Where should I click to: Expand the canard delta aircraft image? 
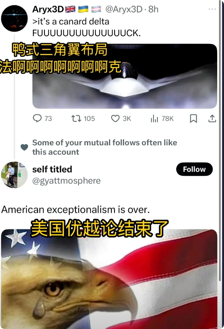tap(125, 76)
